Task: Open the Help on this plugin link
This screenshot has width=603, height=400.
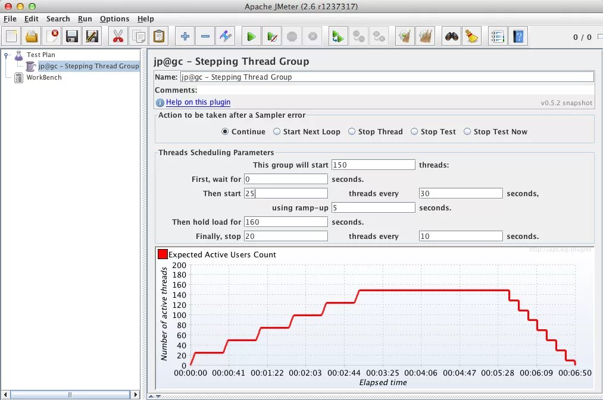Action: [198, 102]
